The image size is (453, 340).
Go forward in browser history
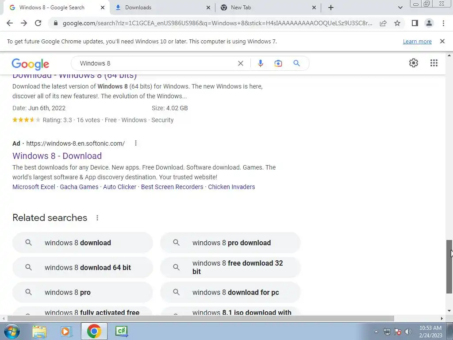pyautogui.click(x=24, y=23)
